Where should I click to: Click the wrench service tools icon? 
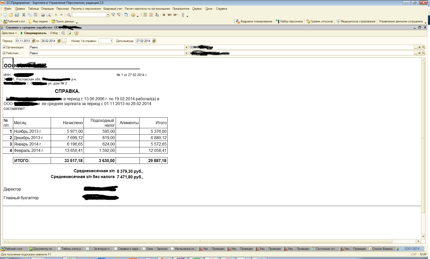pyautogui.click(x=183, y=15)
